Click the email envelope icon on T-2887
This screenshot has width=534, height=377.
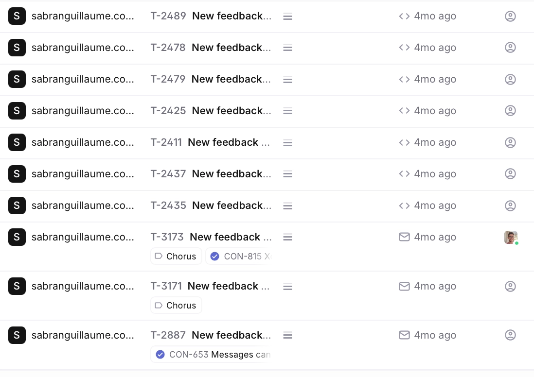(x=404, y=335)
